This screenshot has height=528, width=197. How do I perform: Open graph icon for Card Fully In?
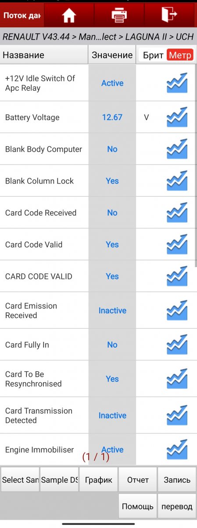[177, 345]
